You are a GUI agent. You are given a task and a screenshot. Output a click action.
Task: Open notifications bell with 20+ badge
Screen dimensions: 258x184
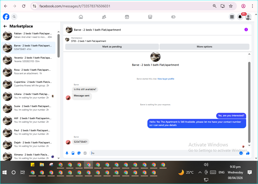tap(240, 17)
